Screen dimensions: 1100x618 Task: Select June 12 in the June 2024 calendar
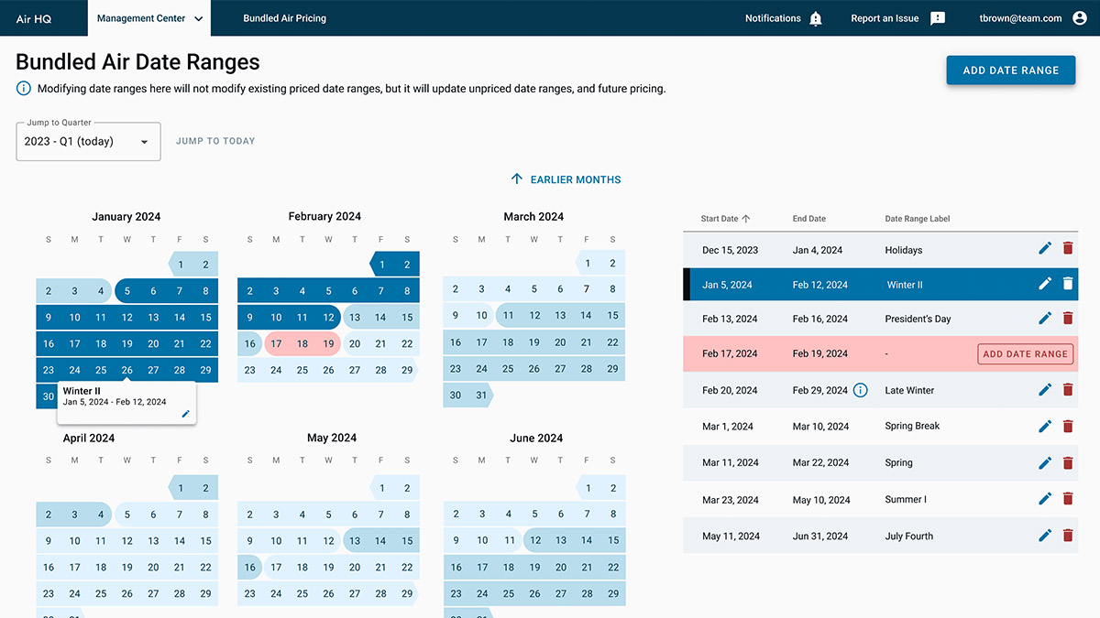(x=535, y=540)
